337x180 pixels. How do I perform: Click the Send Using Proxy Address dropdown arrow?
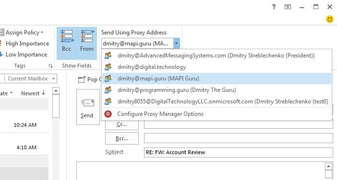tap(177, 44)
